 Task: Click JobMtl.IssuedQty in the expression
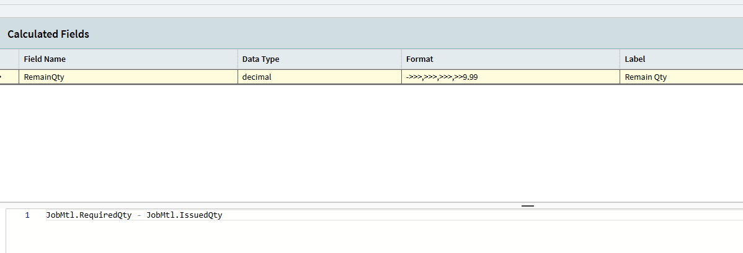pos(184,215)
